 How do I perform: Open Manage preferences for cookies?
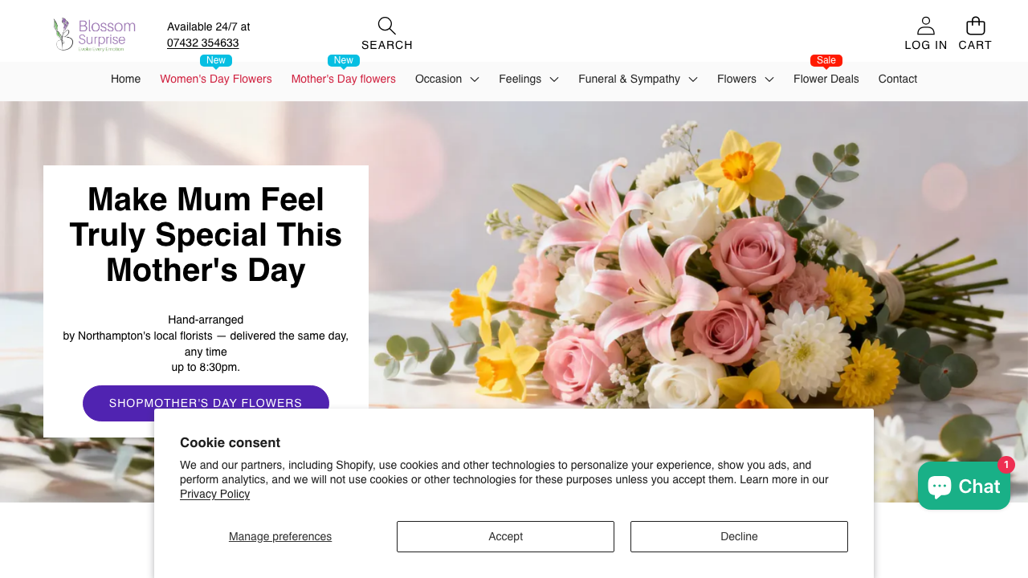[x=279, y=536]
